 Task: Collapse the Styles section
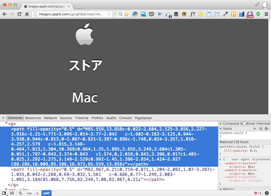[221, 129]
